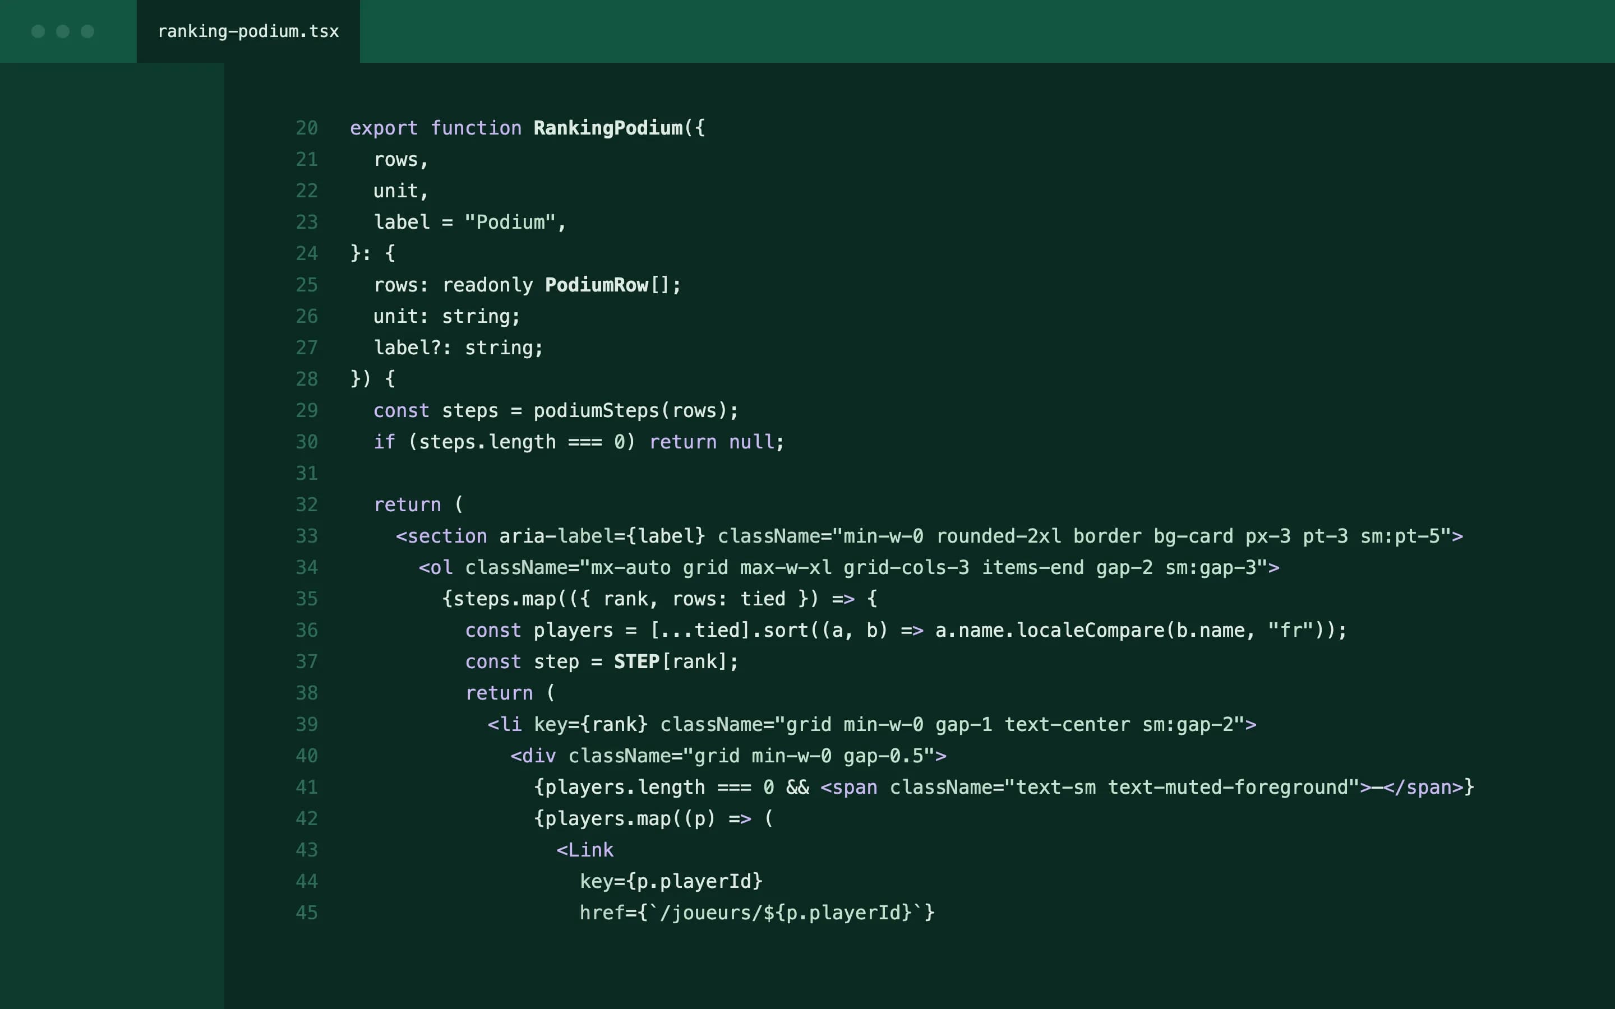This screenshot has width=1615, height=1009.
Task: Click the <ol opening tag
Action: click(436, 567)
